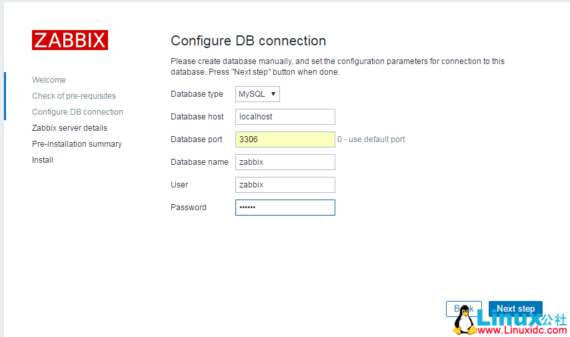Focus the Database host field
570x337 pixels.
(285, 117)
